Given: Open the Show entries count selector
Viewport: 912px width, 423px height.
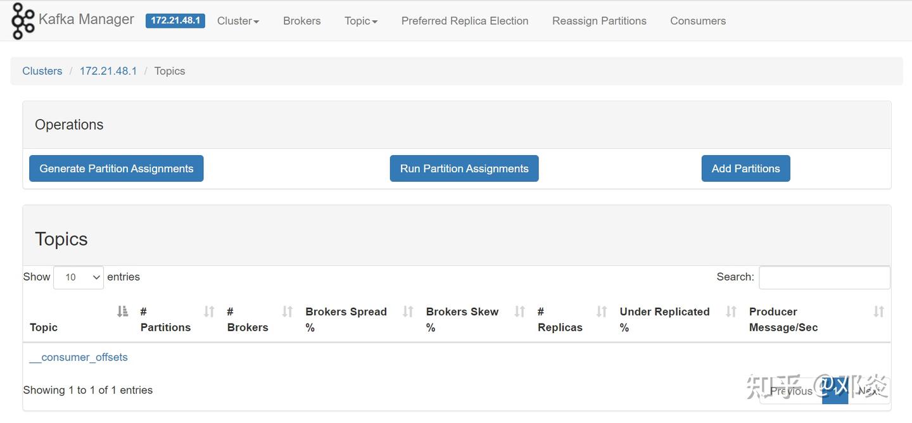Looking at the screenshot, I should [x=79, y=277].
